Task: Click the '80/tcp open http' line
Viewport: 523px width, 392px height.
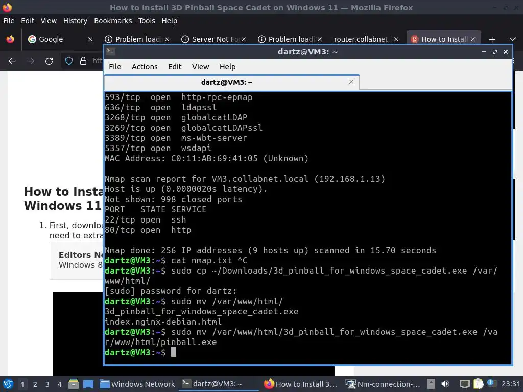Action: [x=148, y=230]
